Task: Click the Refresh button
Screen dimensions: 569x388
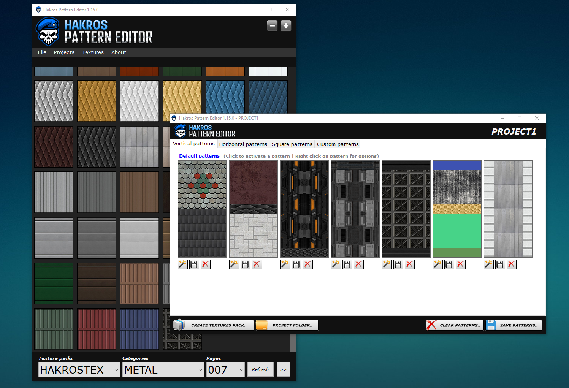Action: pyautogui.click(x=260, y=369)
